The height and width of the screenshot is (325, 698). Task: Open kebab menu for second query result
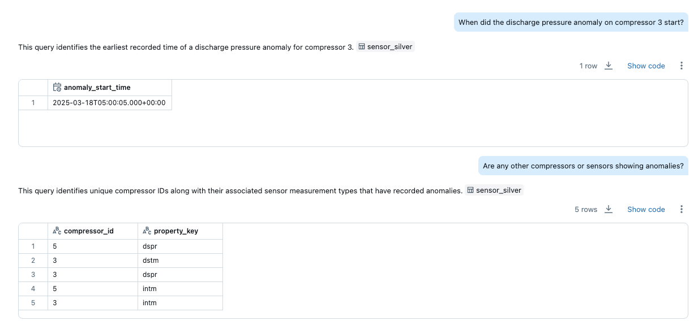coord(682,209)
